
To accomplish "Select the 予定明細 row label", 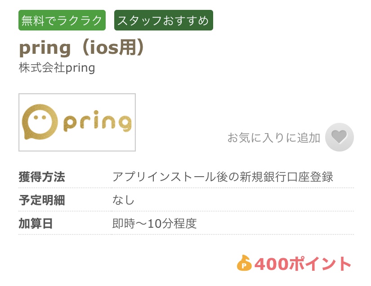I will pos(42,200).
